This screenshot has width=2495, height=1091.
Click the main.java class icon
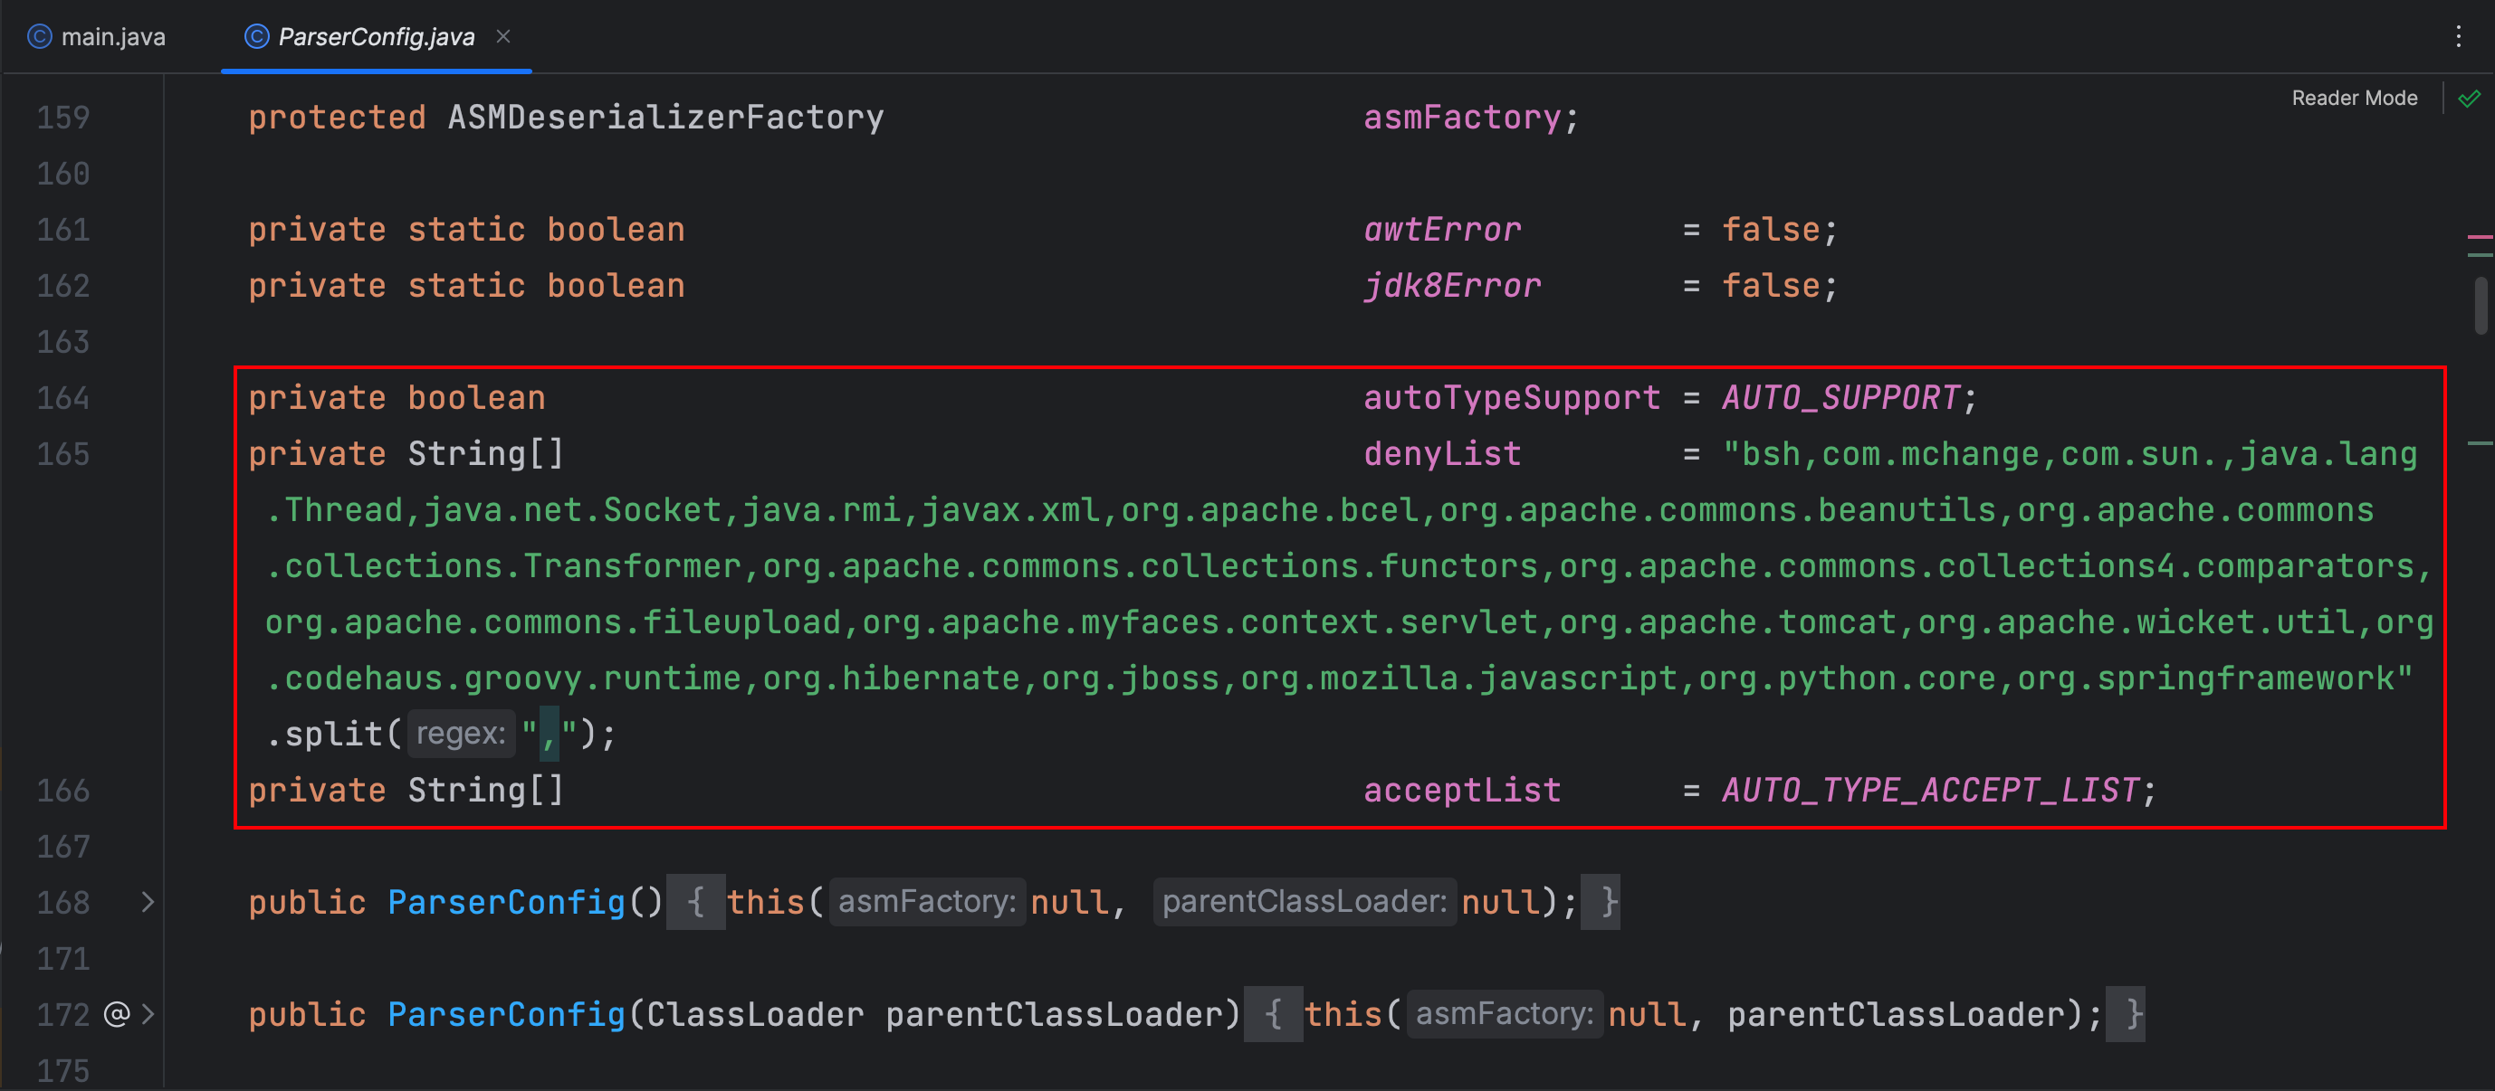[x=40, y=37]
